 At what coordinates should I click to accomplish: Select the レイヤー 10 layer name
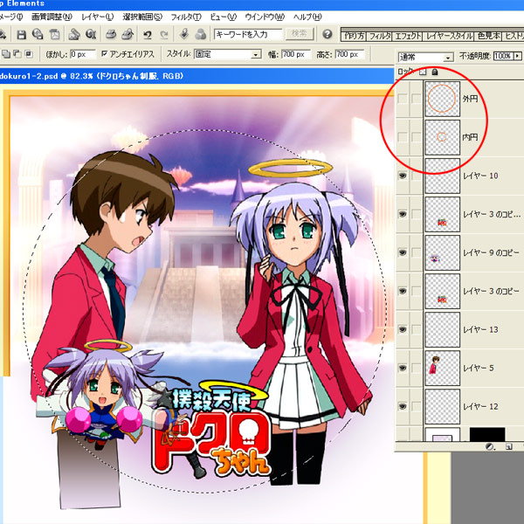point(480,176)
